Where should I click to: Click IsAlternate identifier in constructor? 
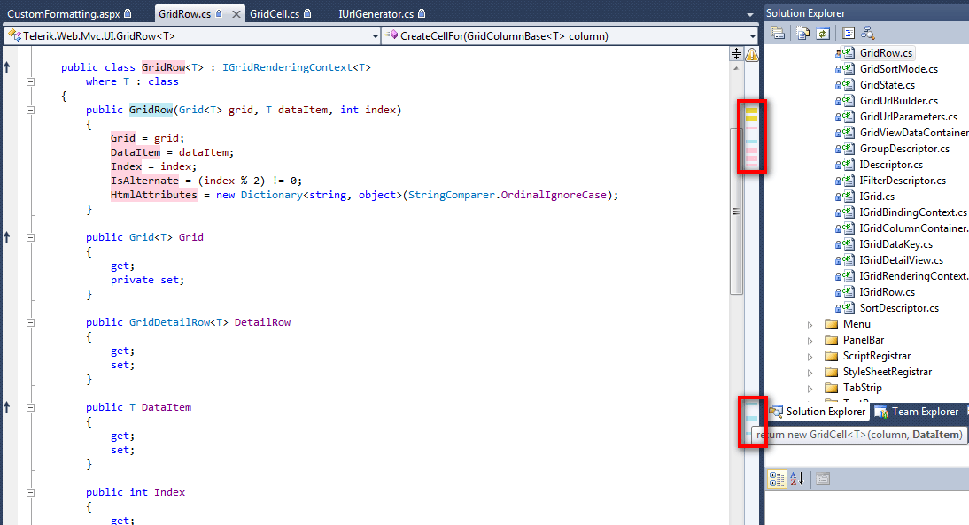click(144, 181)
